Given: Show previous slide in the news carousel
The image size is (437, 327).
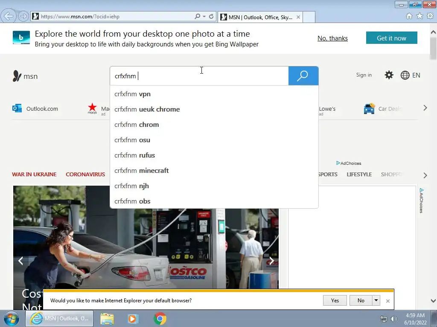Looking at the screenshot, I should click(x=20, y=261).
